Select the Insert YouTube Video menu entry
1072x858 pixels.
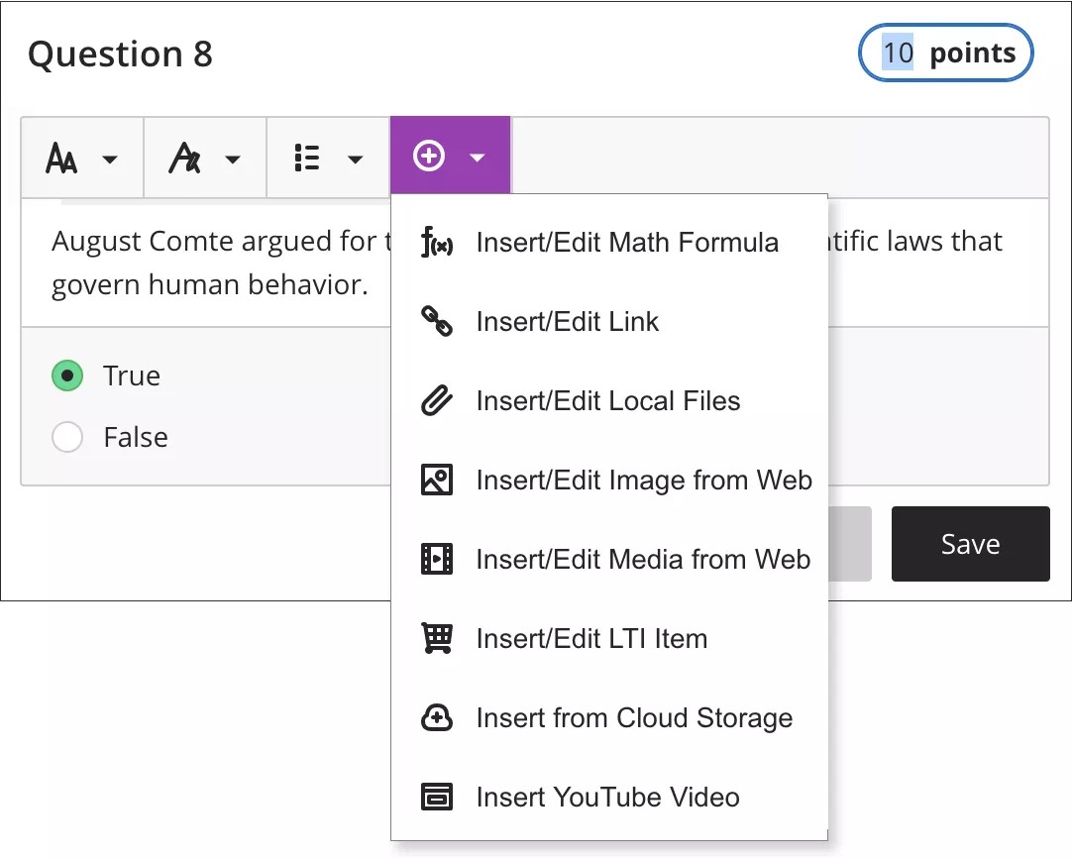click(x=607, y=797)
